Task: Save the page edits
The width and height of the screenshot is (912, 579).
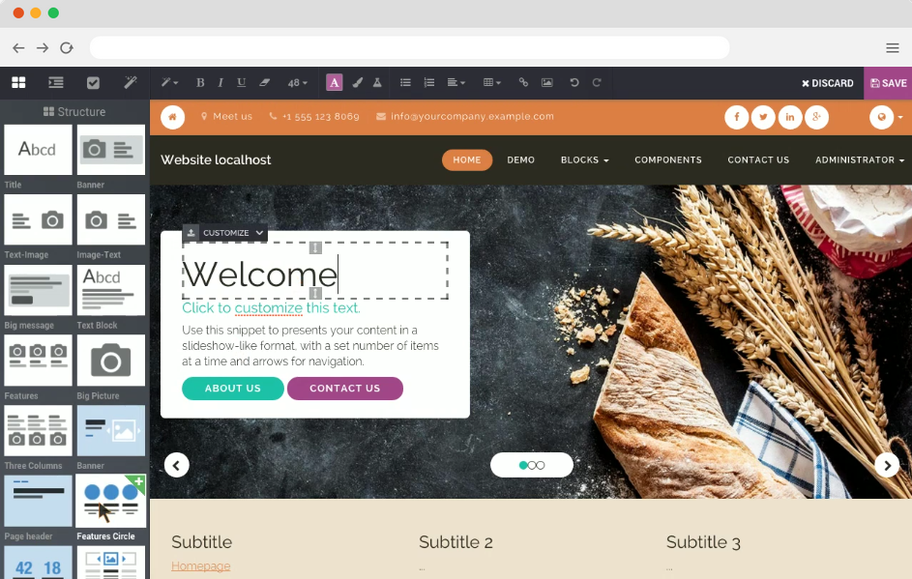Action: tap(888, 83)
